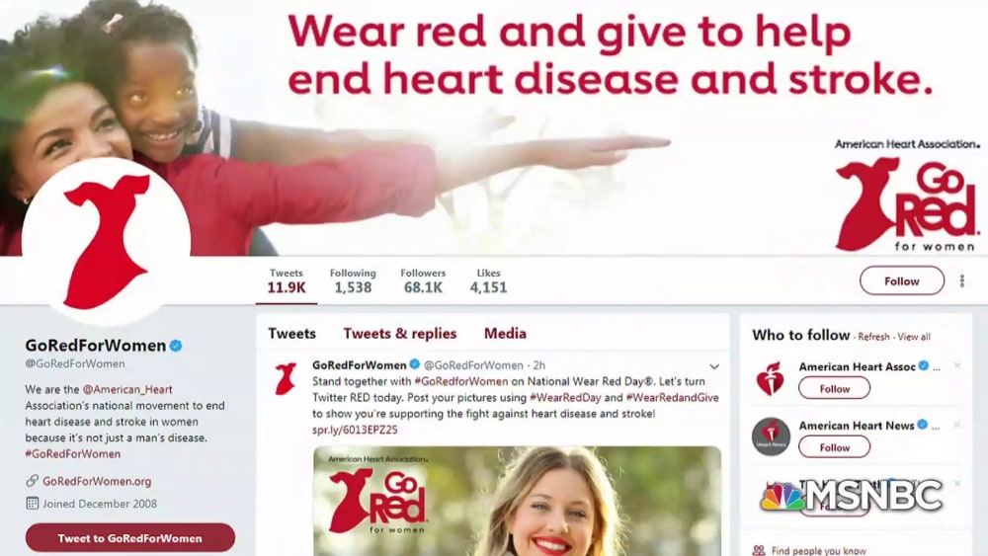
Task: Follow the American Heart Assoc account
Action: (x=834, y=388)
